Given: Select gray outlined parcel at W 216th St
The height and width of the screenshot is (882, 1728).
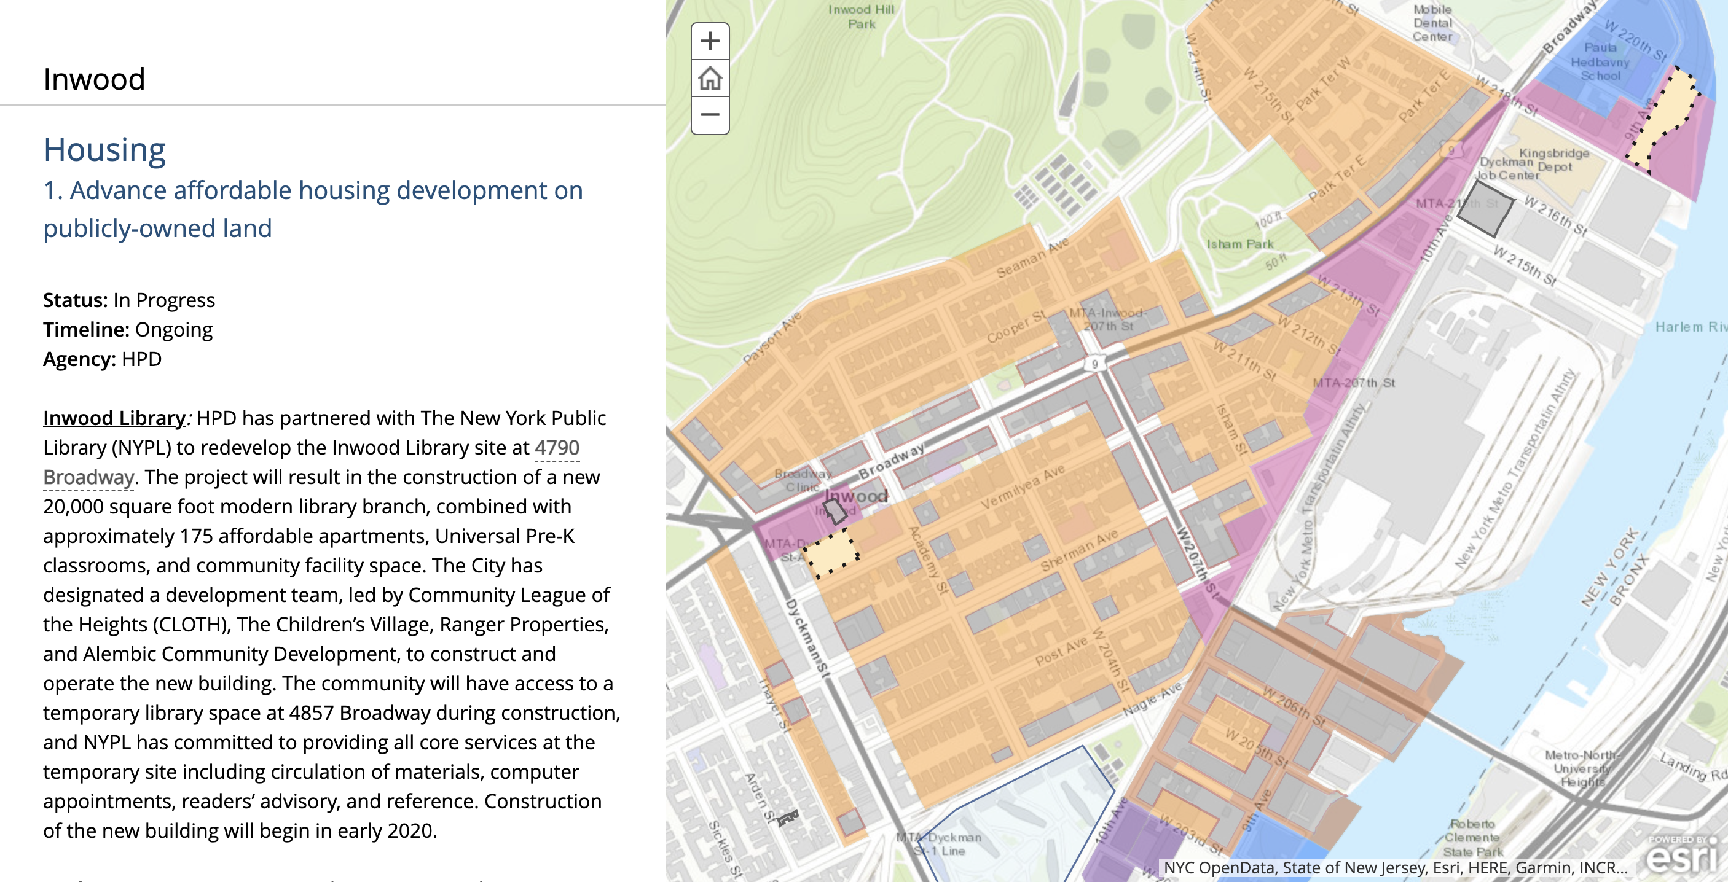Looking at the screenshot, I should click(x=1486, y=208).
